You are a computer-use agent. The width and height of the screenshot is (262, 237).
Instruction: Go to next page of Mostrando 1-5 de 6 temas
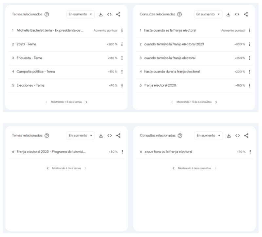pos(86,102)
